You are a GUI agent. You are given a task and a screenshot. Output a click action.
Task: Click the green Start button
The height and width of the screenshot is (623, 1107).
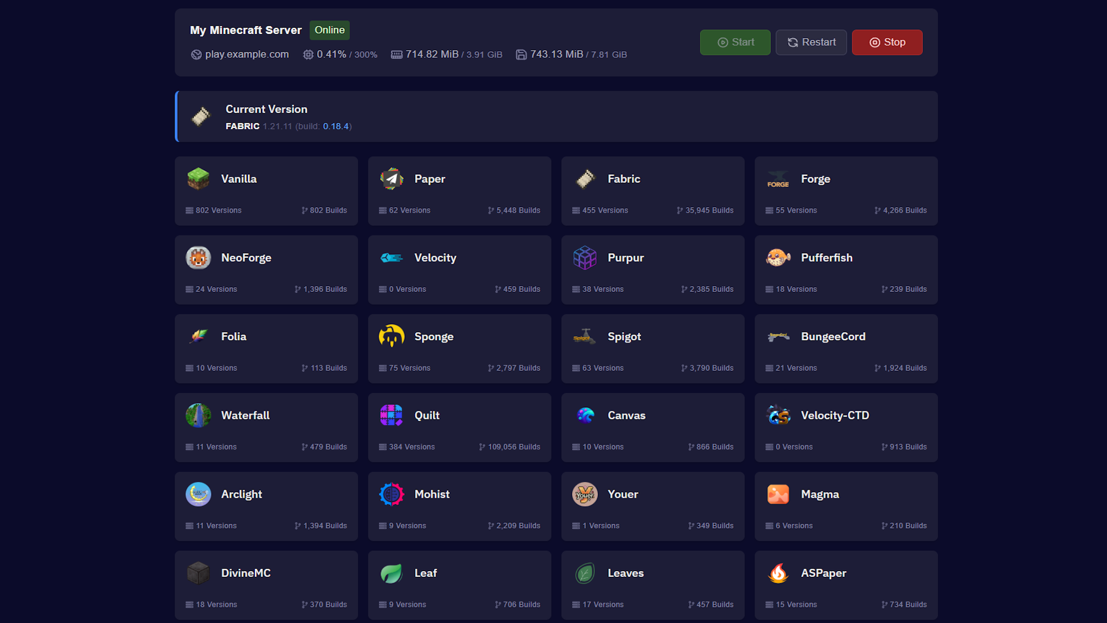click(735, 42)
